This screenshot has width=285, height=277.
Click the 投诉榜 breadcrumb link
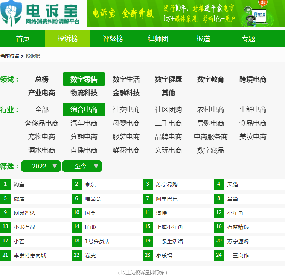pyautogui.click(x=33, y=56)
